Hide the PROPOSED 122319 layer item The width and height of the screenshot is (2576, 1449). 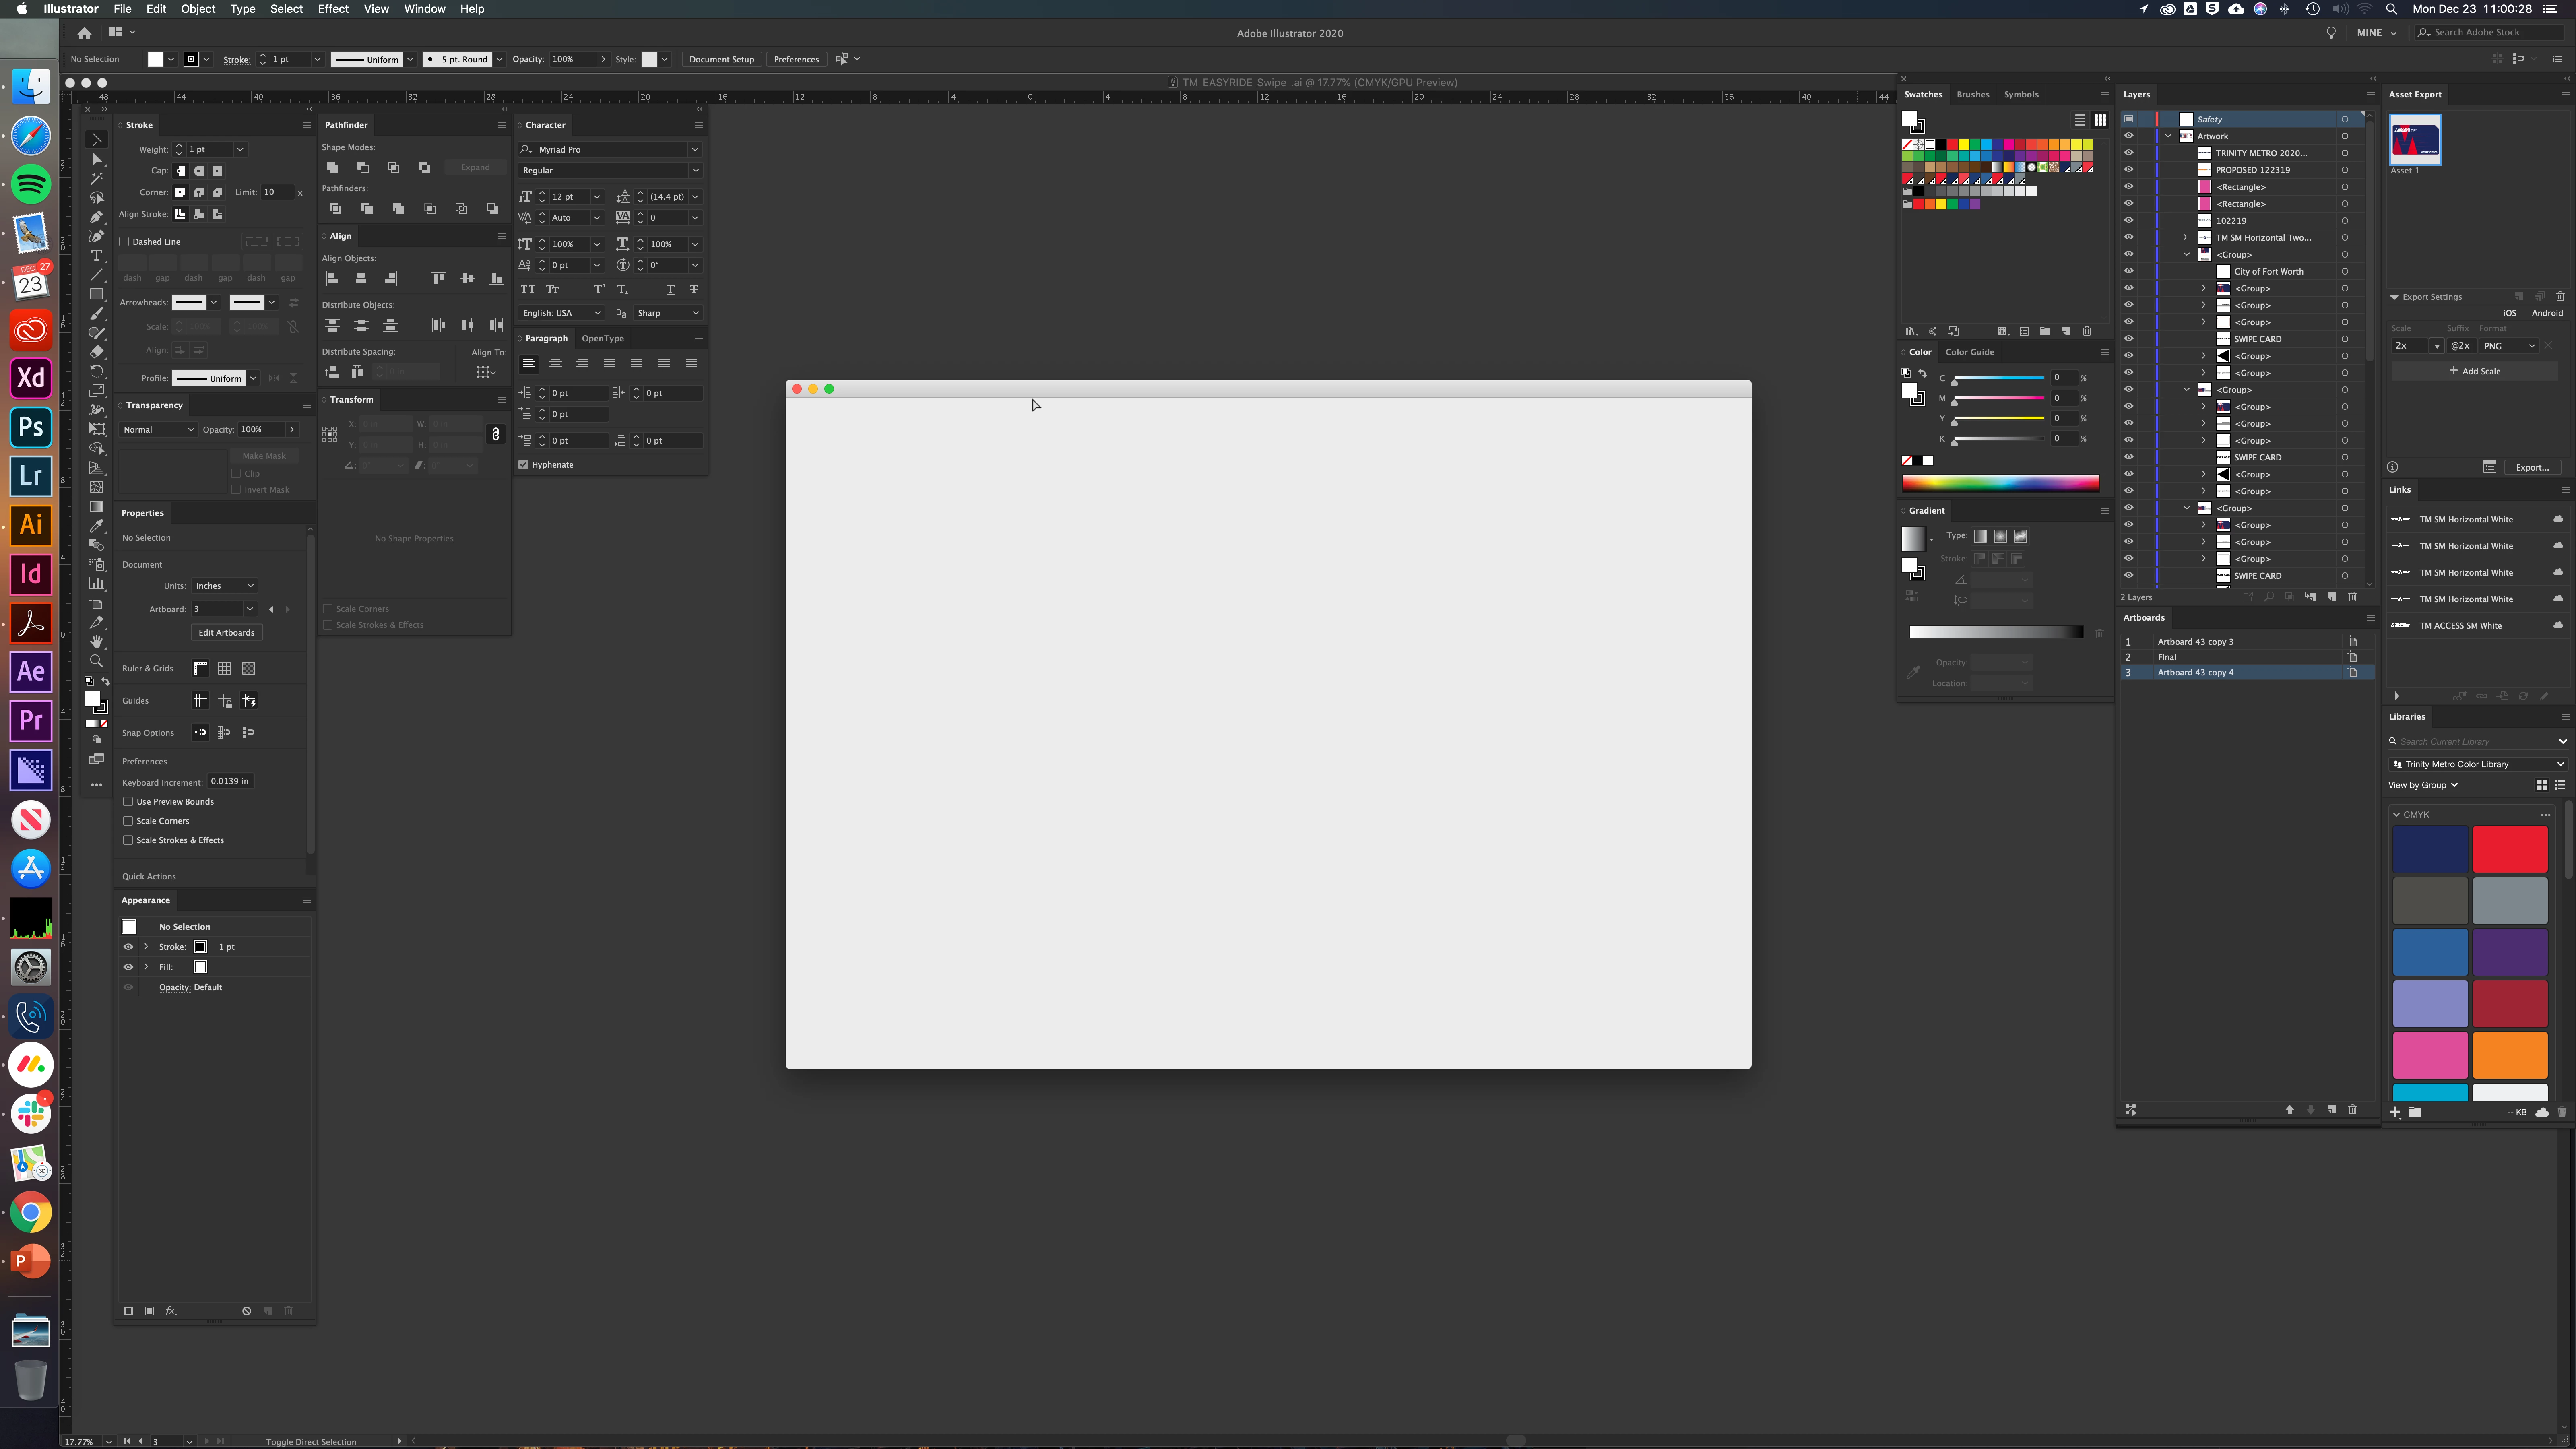coord(2128,170)
